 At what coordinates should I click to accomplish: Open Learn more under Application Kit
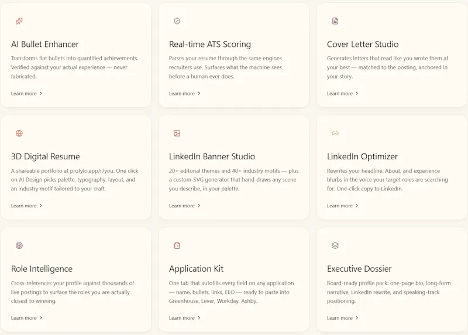tap(184, 318)
